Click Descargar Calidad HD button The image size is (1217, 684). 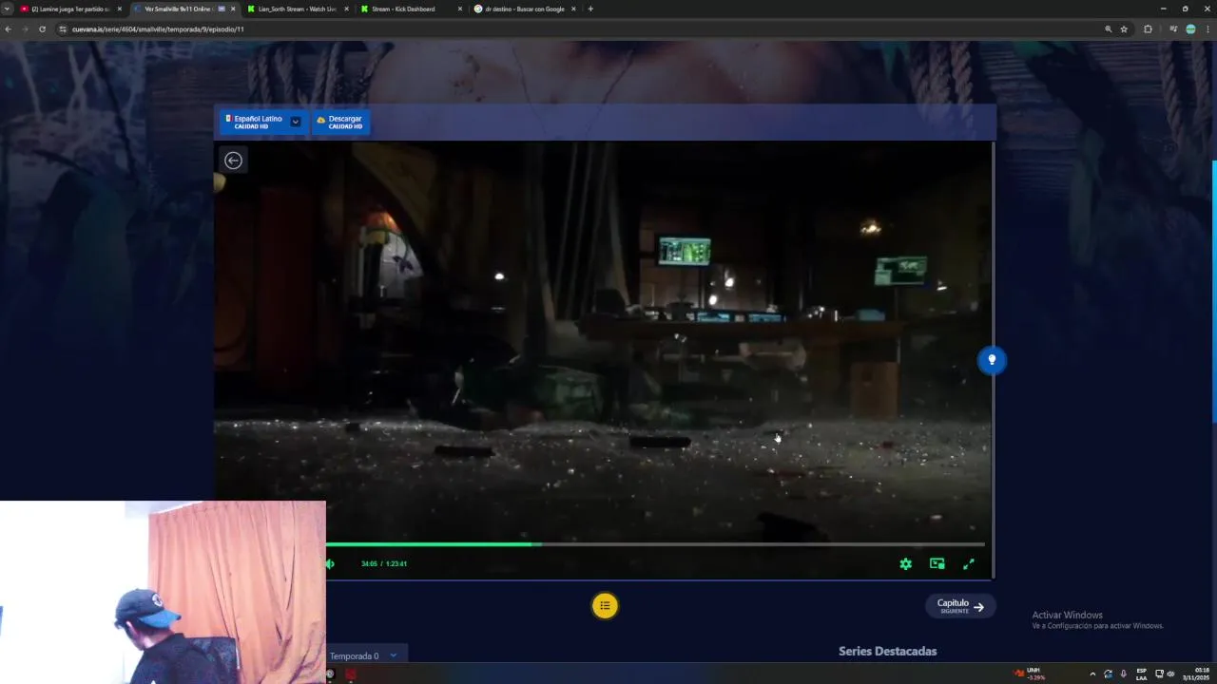[340, 122]
